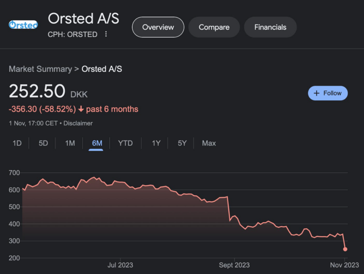Switch to the Overview tab

coord(158,27)
